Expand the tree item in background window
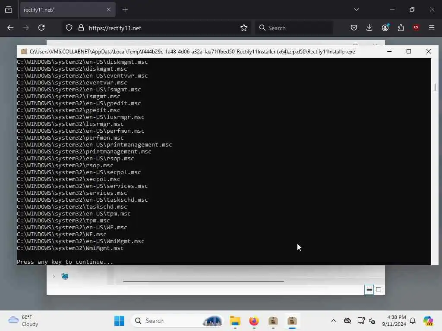Viewport: 442px width, 331px height. coord(54,276)
